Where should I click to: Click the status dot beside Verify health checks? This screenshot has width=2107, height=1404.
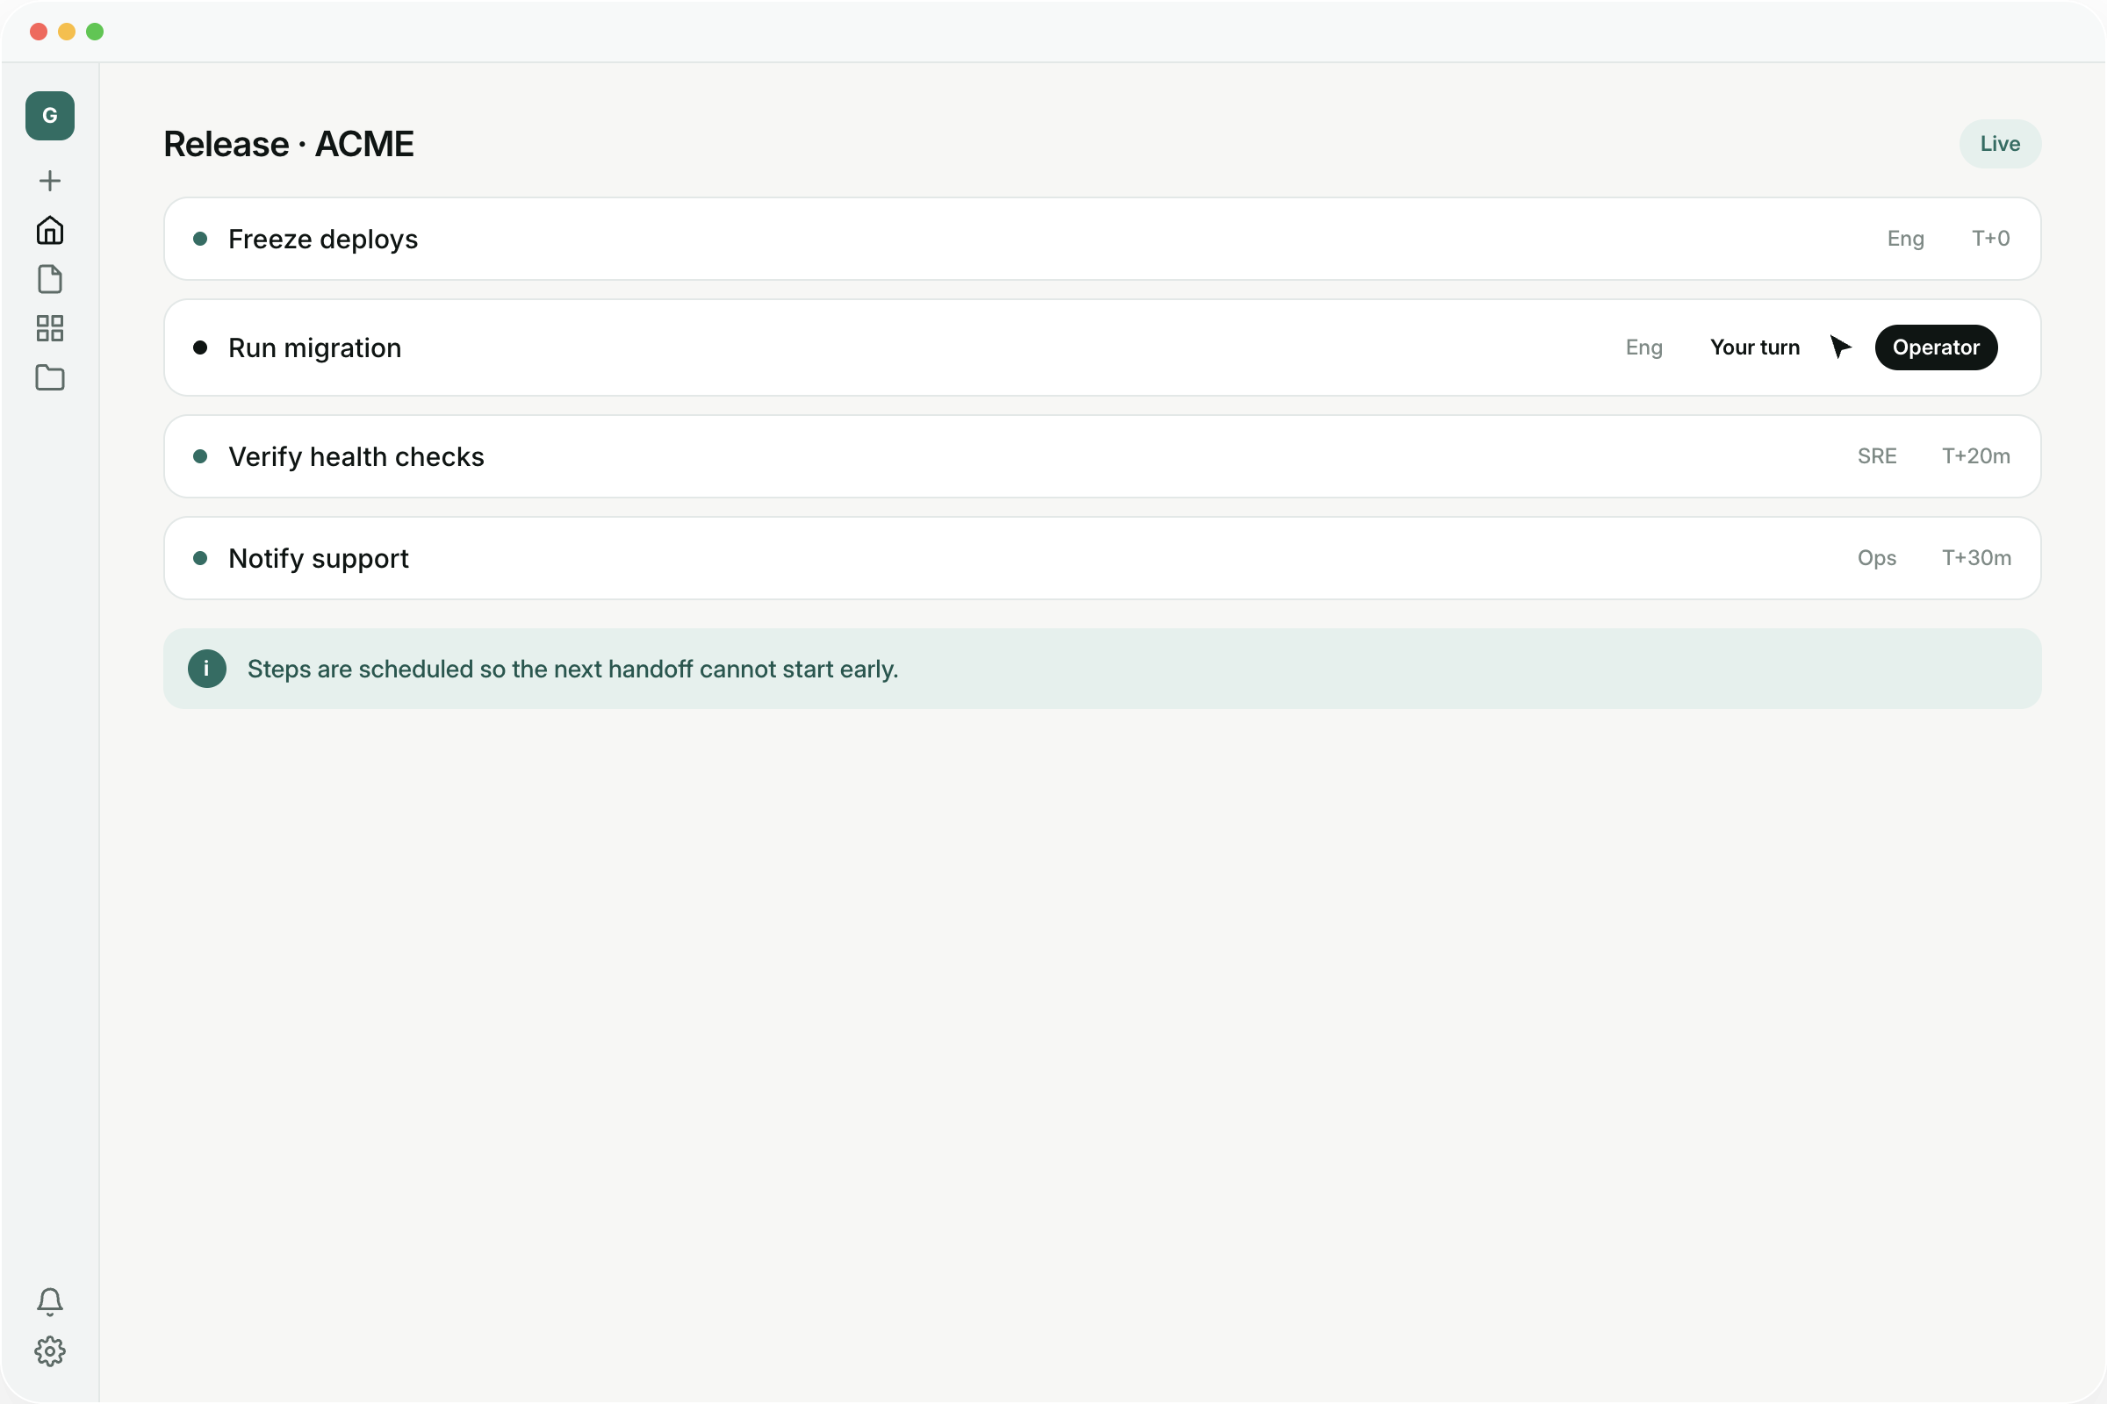point(201,456)
